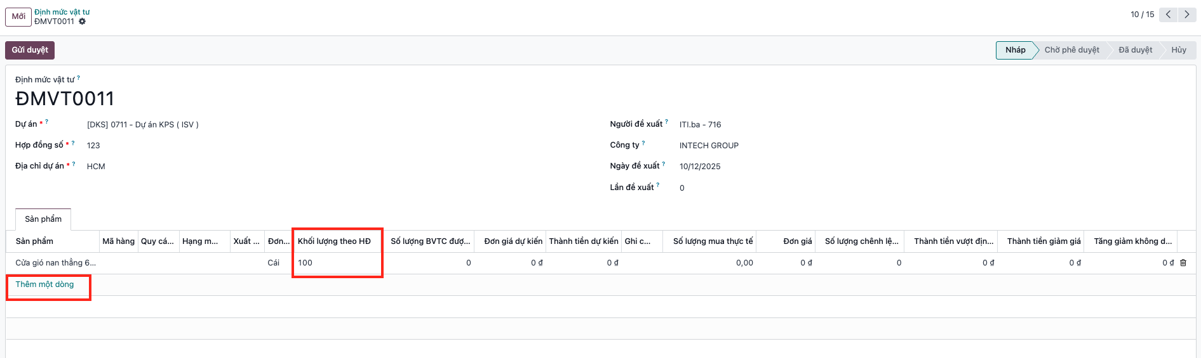Click the Mới button
This screenshot has width=1201, height=358.
click(18, 16)
